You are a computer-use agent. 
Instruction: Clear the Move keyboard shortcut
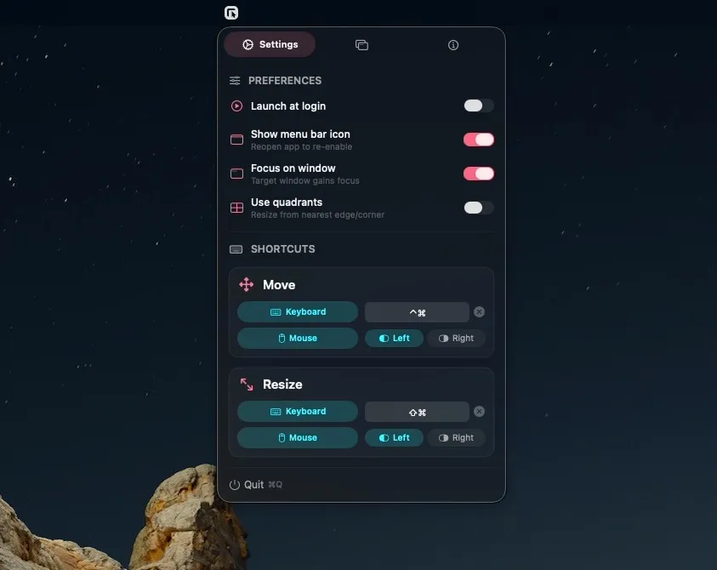479,312
